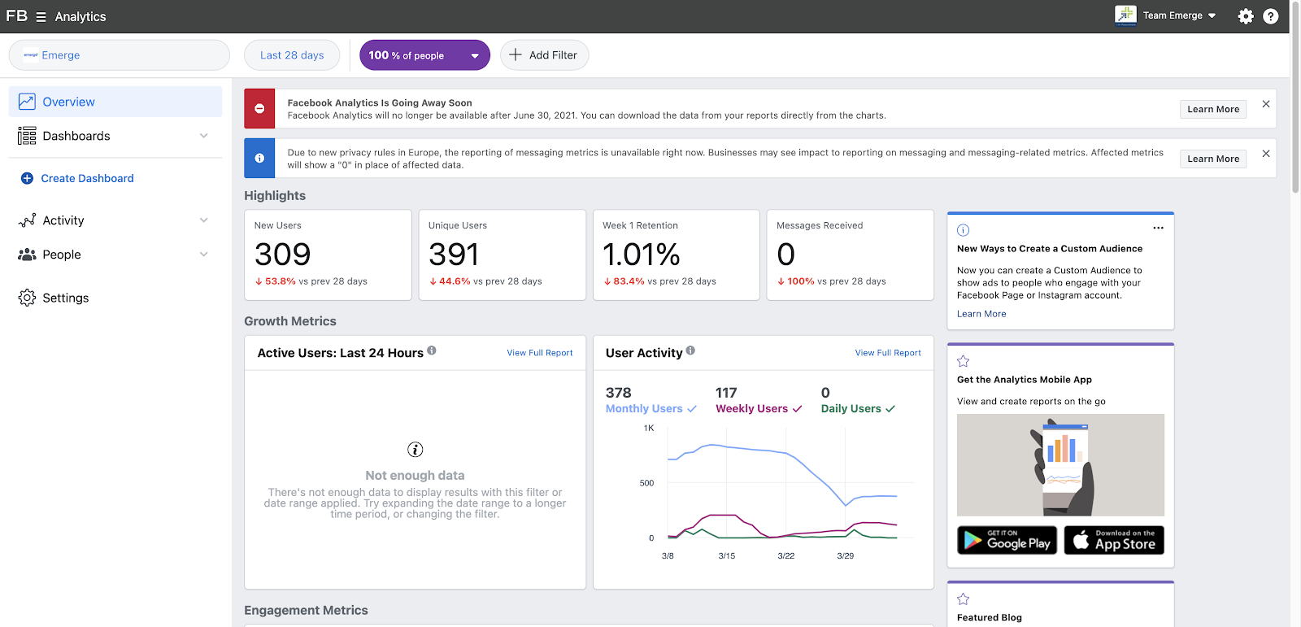This screenshot has width=1301, height=627.
Task: Expand the Activity section chevron
Action: (204, 220)
